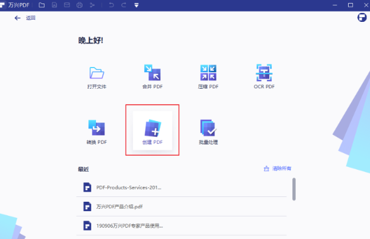
Task: Click the broom icon beside 清除所有
Action: 266,169
